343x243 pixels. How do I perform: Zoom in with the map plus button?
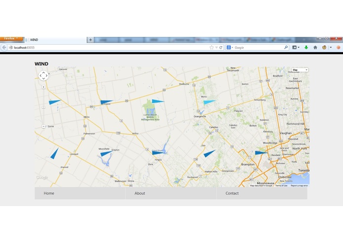[43, 87]
